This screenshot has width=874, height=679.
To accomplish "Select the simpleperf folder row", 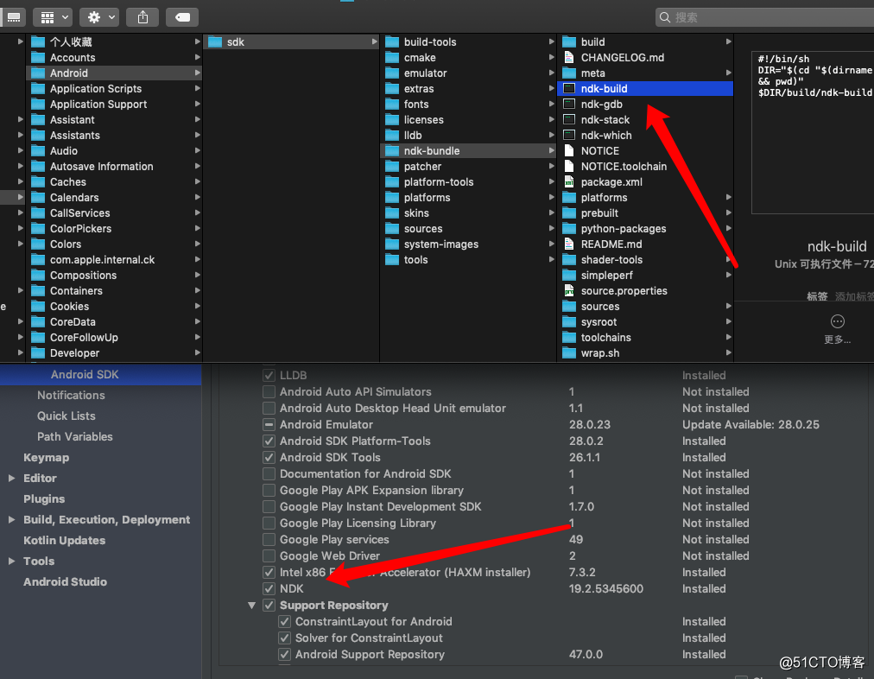I will click(x=645, y=276).
